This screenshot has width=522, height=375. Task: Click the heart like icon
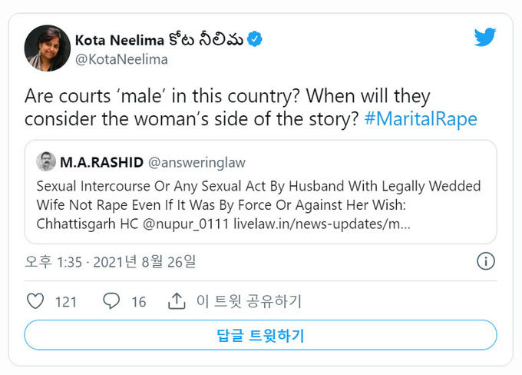(35, 301)
